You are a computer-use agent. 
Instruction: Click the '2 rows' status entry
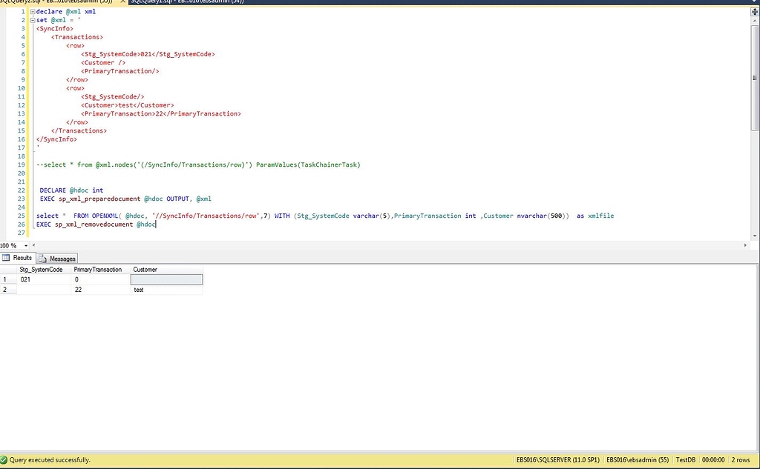(741, 460)
